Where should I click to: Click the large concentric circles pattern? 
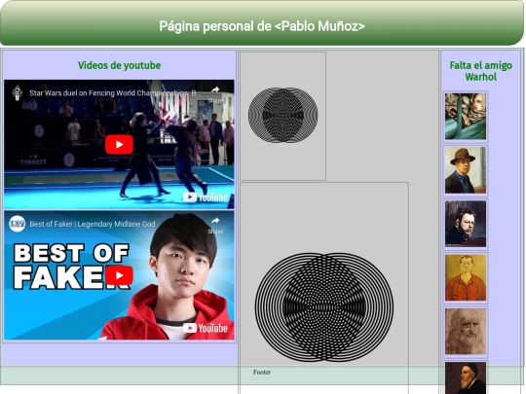click(x=324, y=307)
